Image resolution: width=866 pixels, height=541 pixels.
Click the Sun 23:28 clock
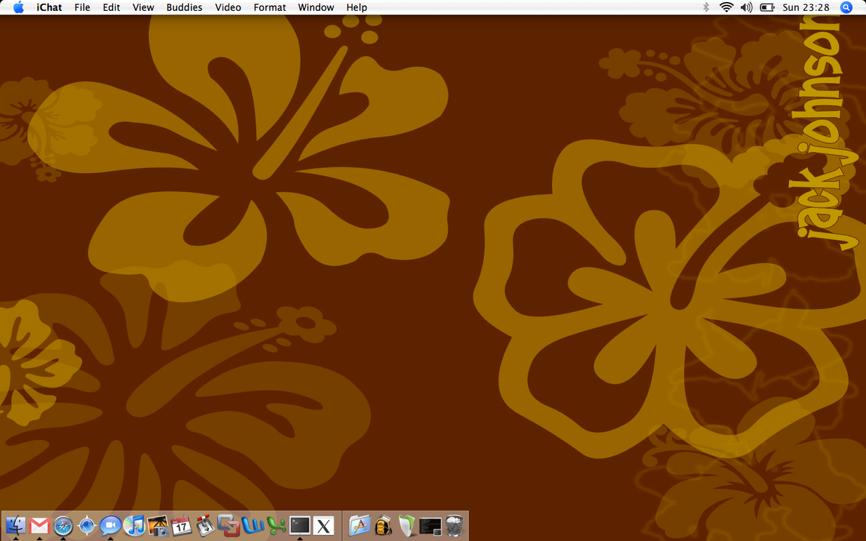(806, 7)
